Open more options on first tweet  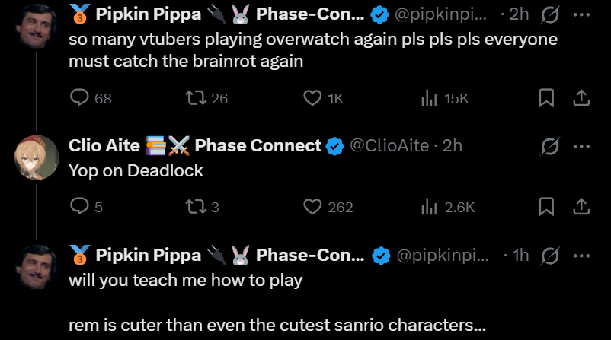pos(581,14)
